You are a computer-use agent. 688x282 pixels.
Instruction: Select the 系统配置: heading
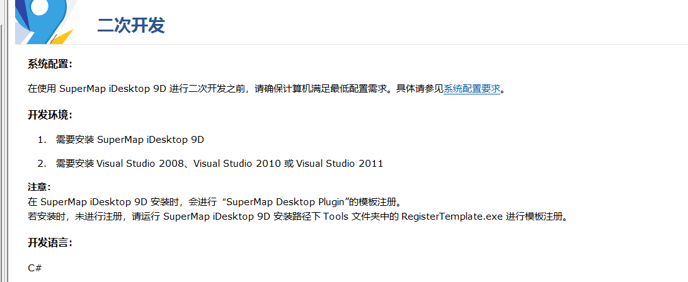(x=50, y=64)
